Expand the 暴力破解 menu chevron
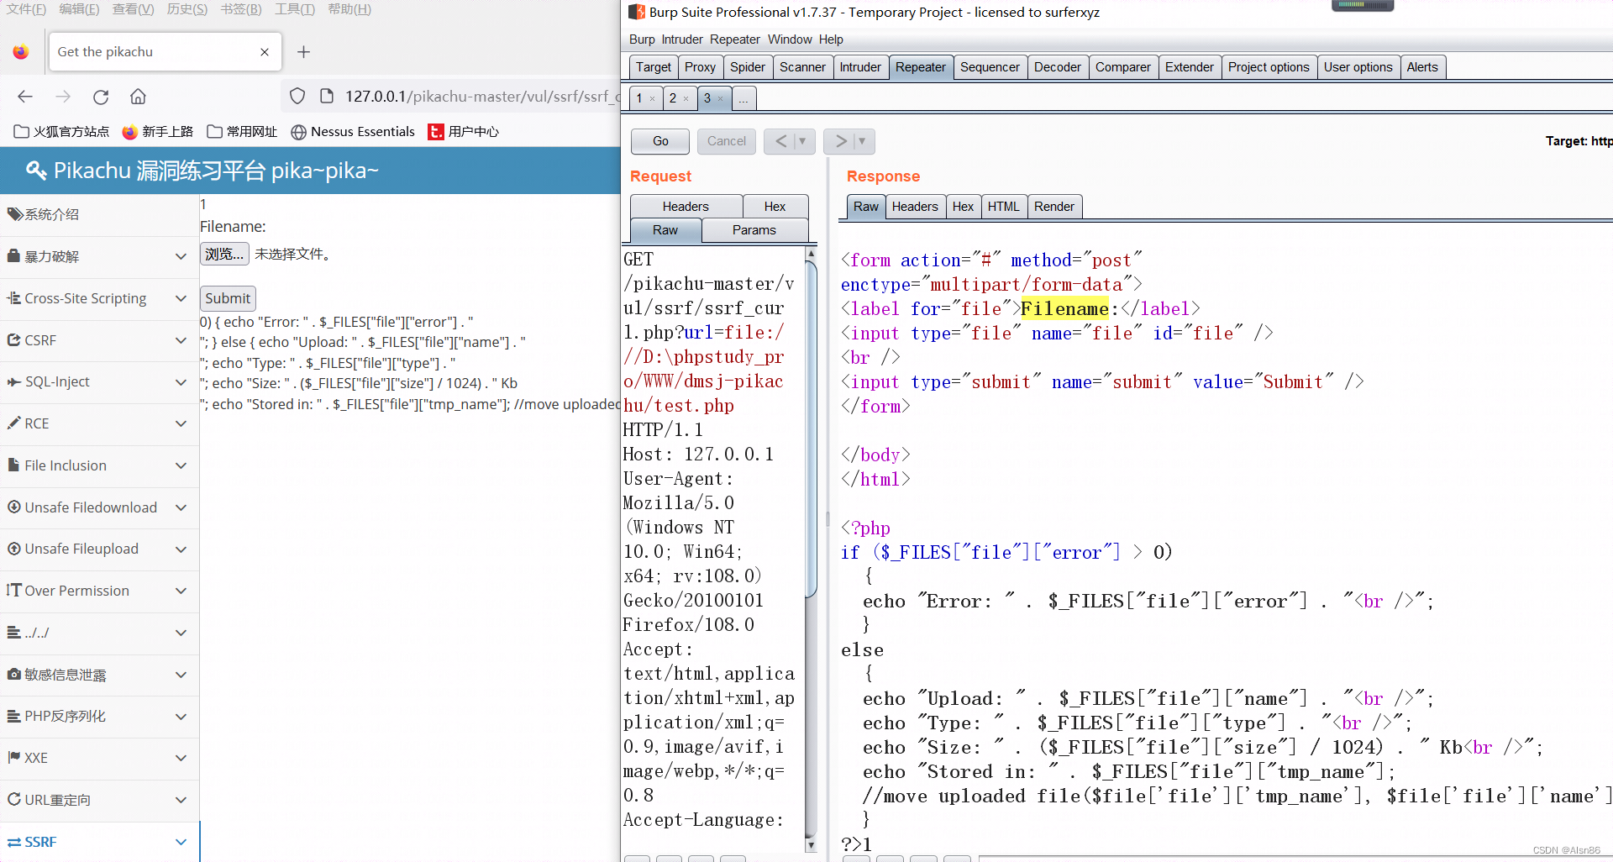1613x862 pixels. click(181, 257)
